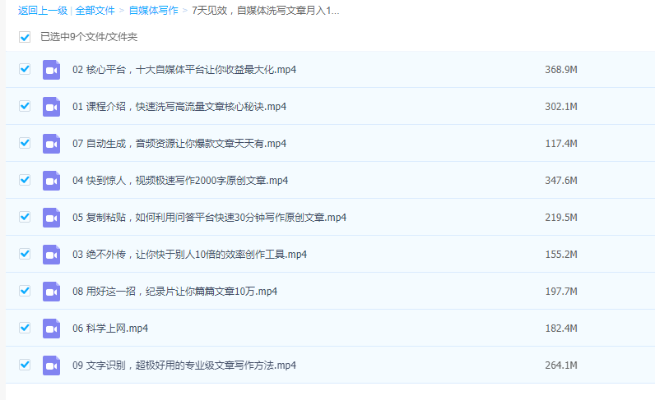The height and width of the screenshot is (400, 655).
Task: Click video icon of 04 快到惊人 file
Action: pyautogui.click(x=52, y=181)
